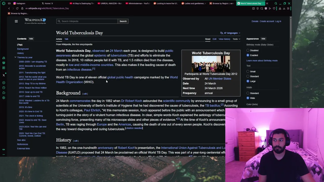Open the UN Member States link
This screenshot has height=182, width=324.
[x=220, y=79]
